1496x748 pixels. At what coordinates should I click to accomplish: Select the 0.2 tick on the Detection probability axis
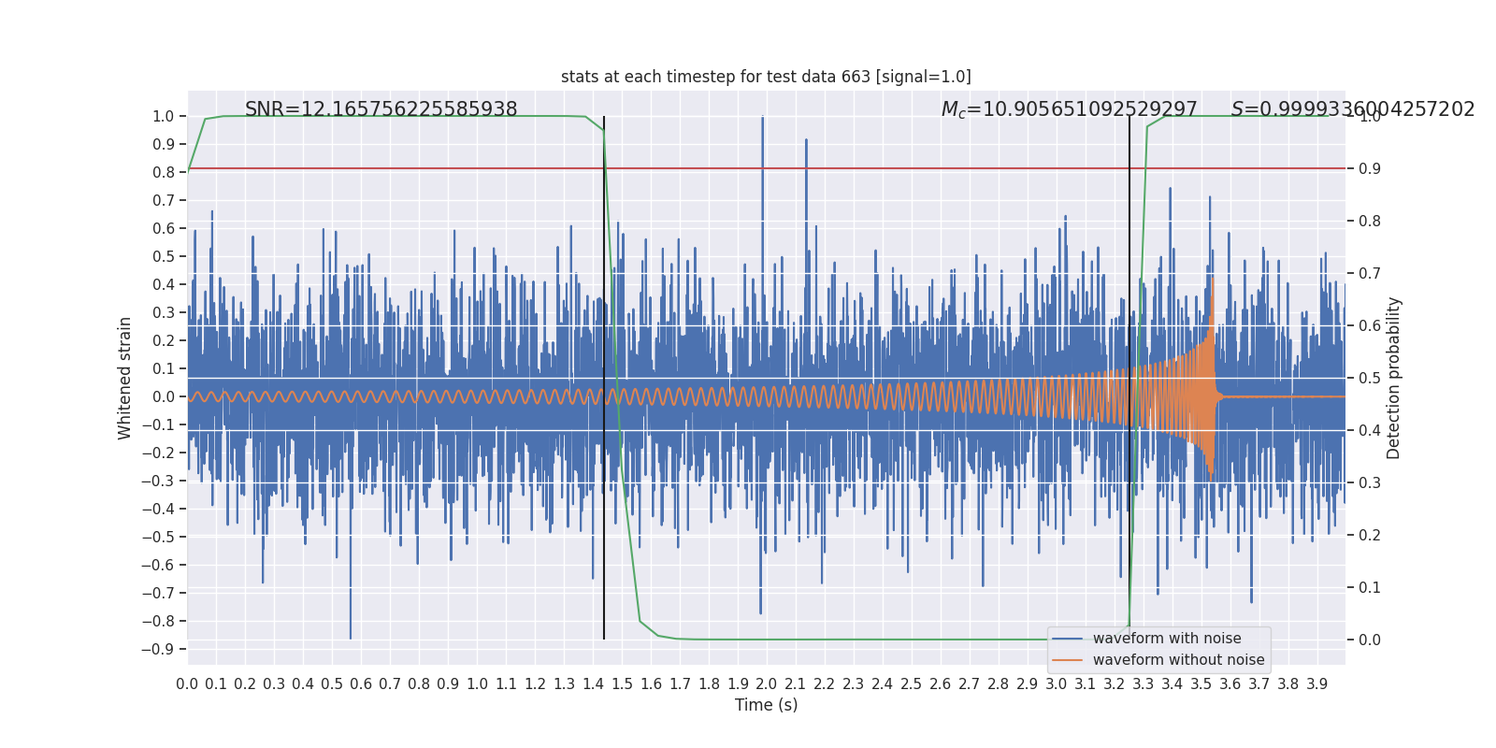click(1370, 536)
